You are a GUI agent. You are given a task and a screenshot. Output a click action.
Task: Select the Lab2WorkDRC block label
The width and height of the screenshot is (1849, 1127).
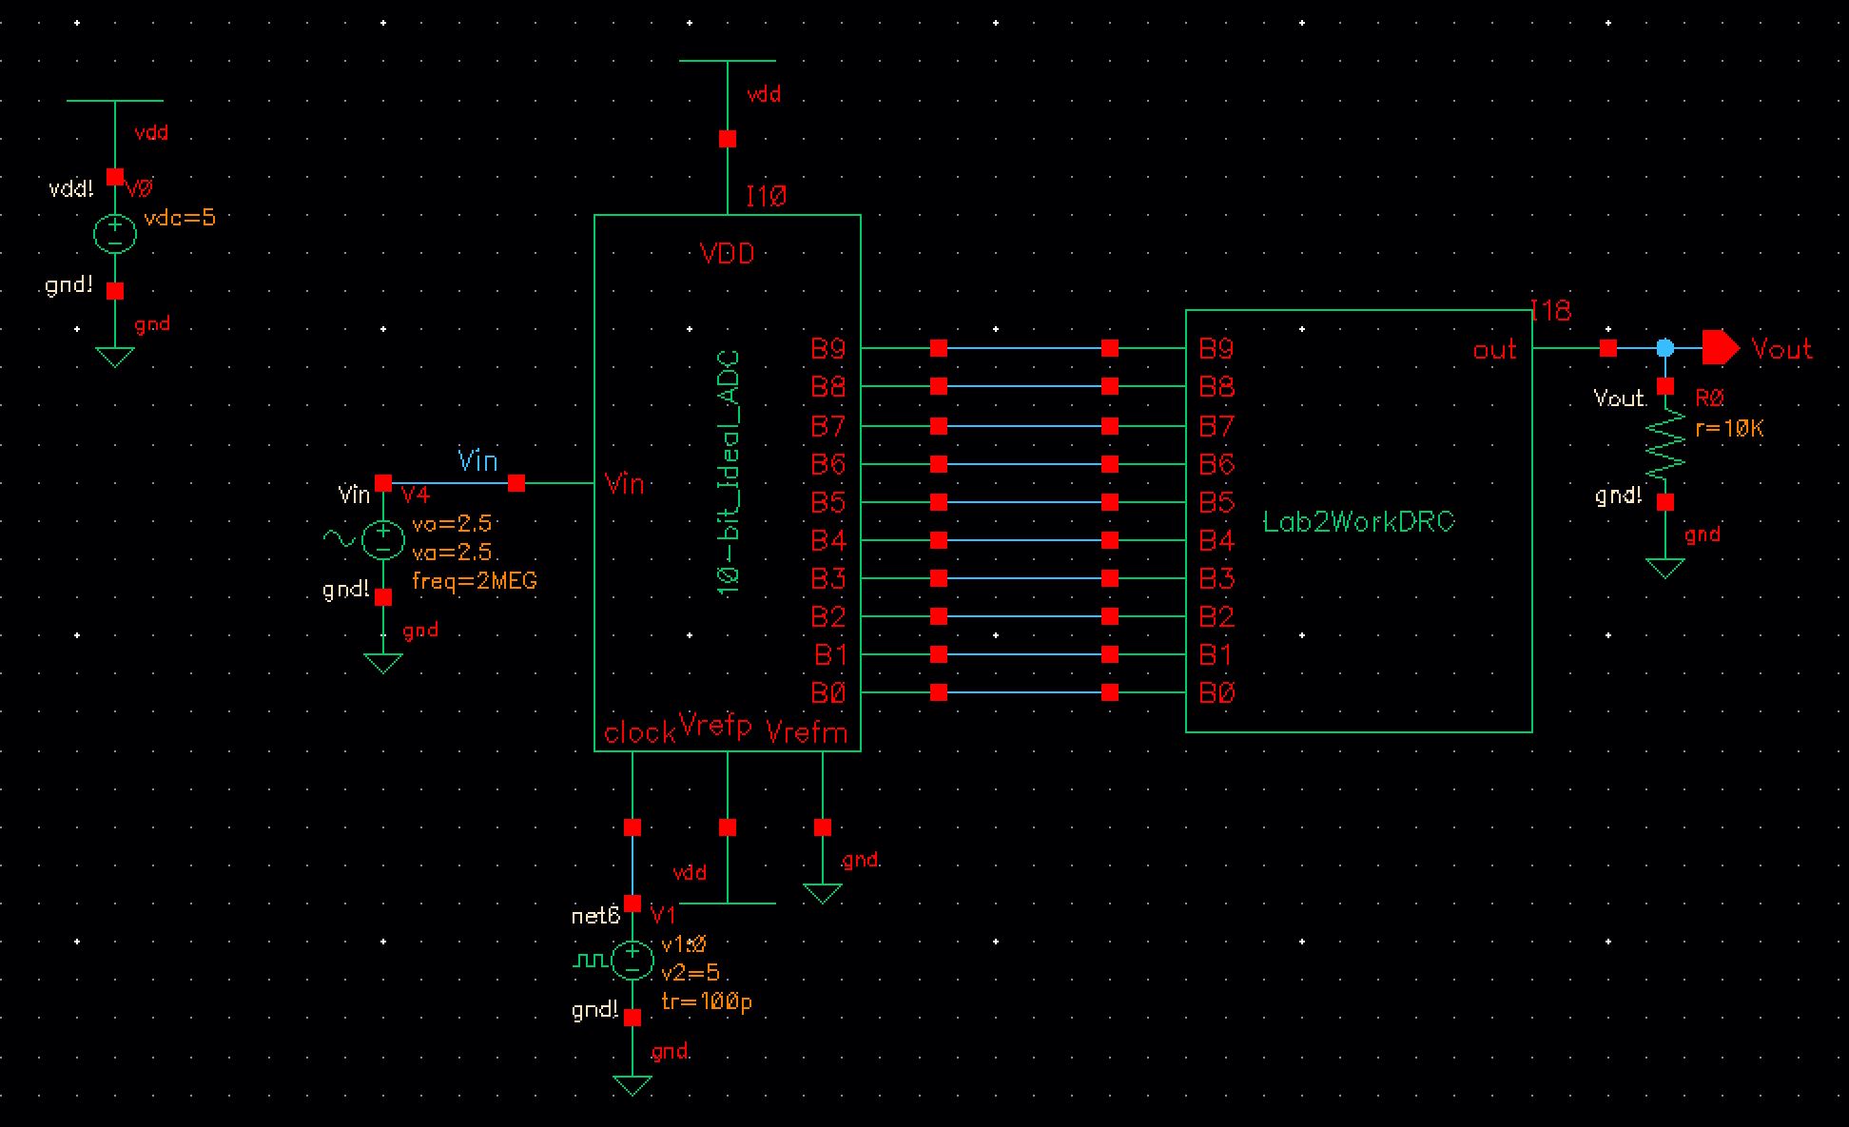click(1358, 521)
